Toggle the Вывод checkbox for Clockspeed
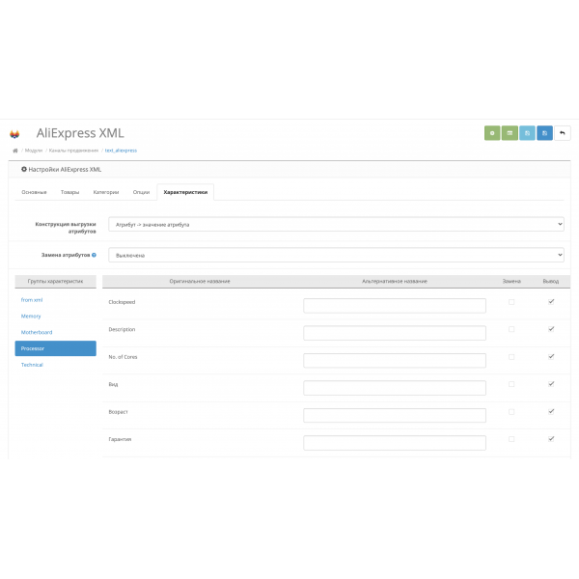The image size is (579, 579). [551, 301]
